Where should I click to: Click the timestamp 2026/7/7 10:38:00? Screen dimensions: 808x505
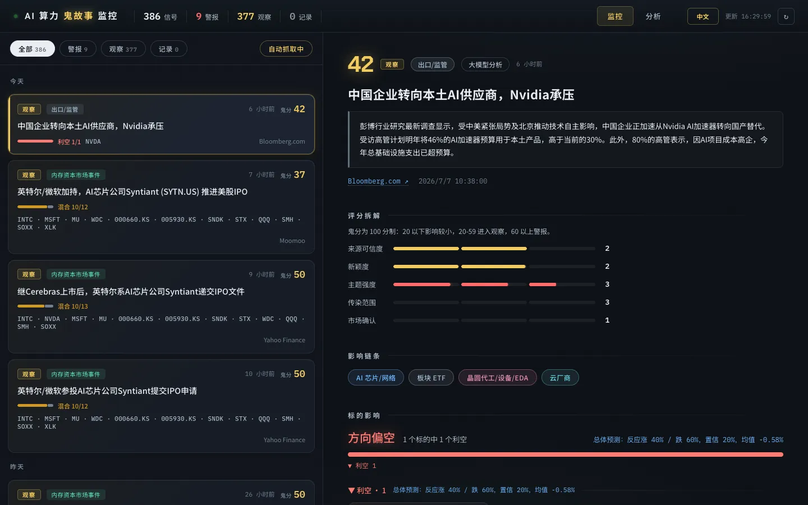[x=453, y=181]
